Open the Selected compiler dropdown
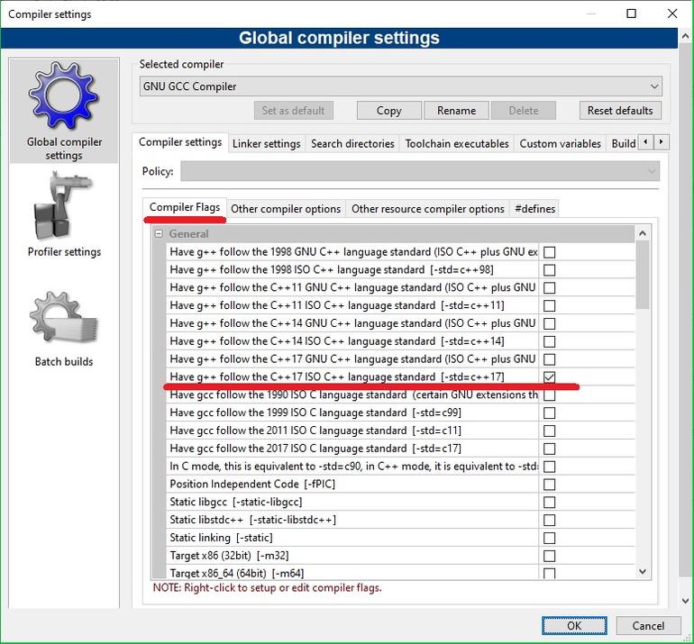 click(400, 86)
